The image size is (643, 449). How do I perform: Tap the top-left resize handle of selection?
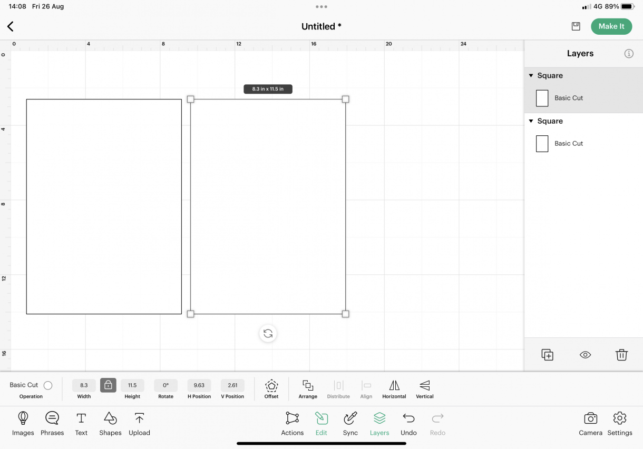pos(191,99)
